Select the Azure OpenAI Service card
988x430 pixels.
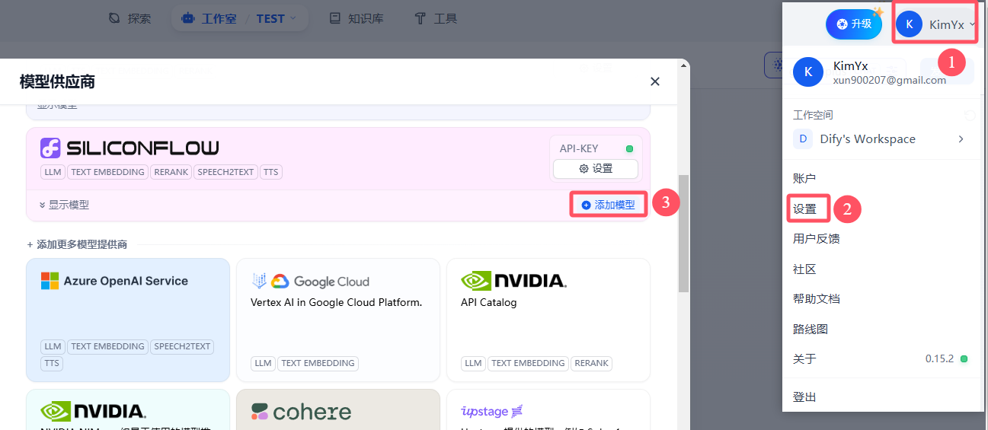click(128, 320)
